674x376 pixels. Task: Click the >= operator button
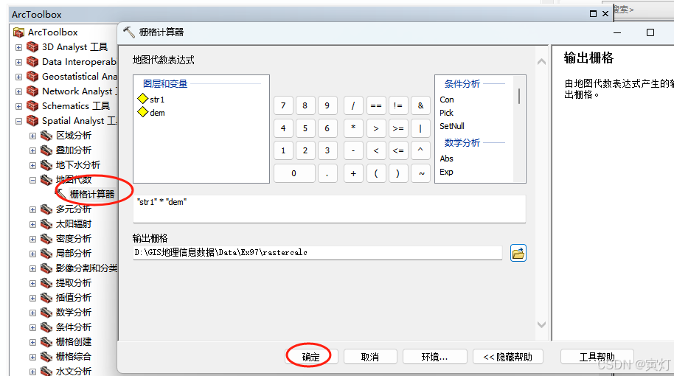pos(398,128)
